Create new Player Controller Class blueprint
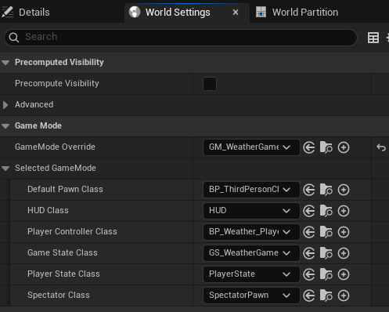 click(344, 232)
